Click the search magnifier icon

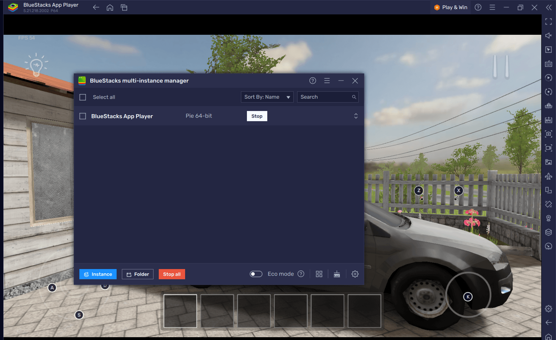(354, 97)
